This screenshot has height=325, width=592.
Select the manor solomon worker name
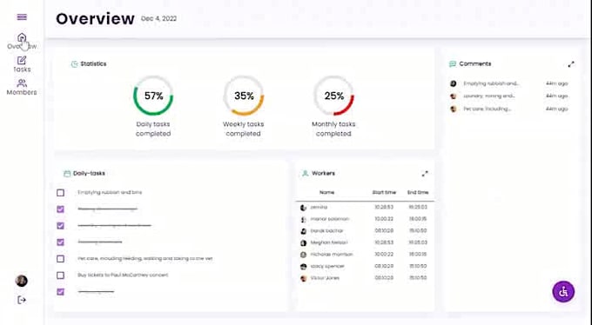click(x=330, y=219)
